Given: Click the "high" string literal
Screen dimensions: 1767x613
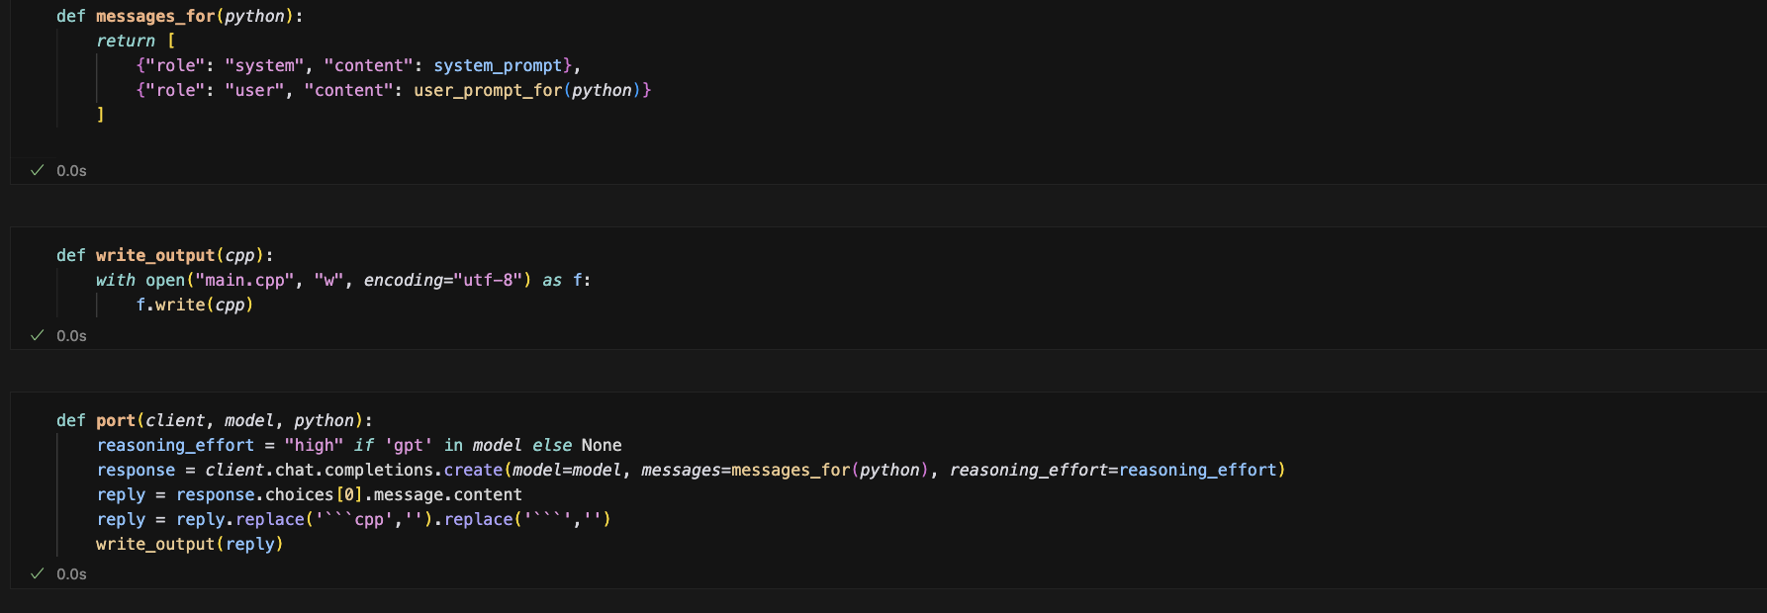Looking at the screenshot, I should pyautogui.click(x=314, y=445).
